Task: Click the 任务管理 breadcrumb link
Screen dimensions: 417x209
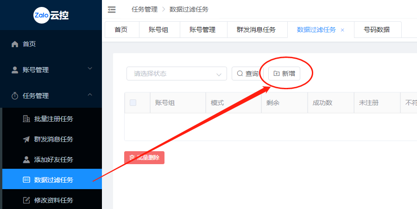Action: [145, 9]
